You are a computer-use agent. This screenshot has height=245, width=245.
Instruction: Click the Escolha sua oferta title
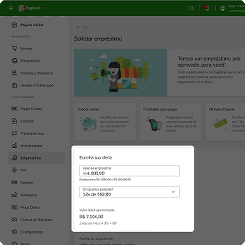[x=96, y=157]
